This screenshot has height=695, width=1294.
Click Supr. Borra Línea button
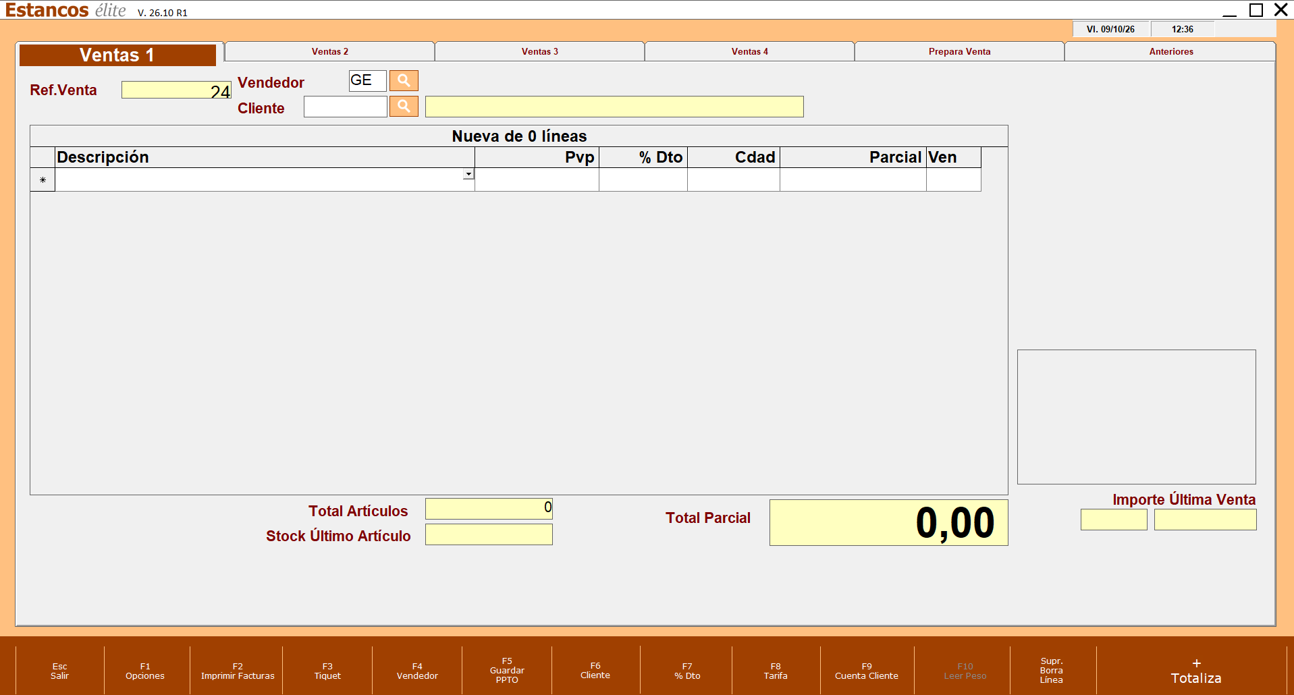click(x=1052, y=671)
